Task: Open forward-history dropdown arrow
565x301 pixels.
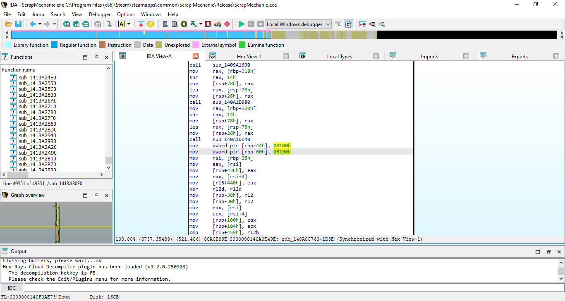Action: [54, 24]
